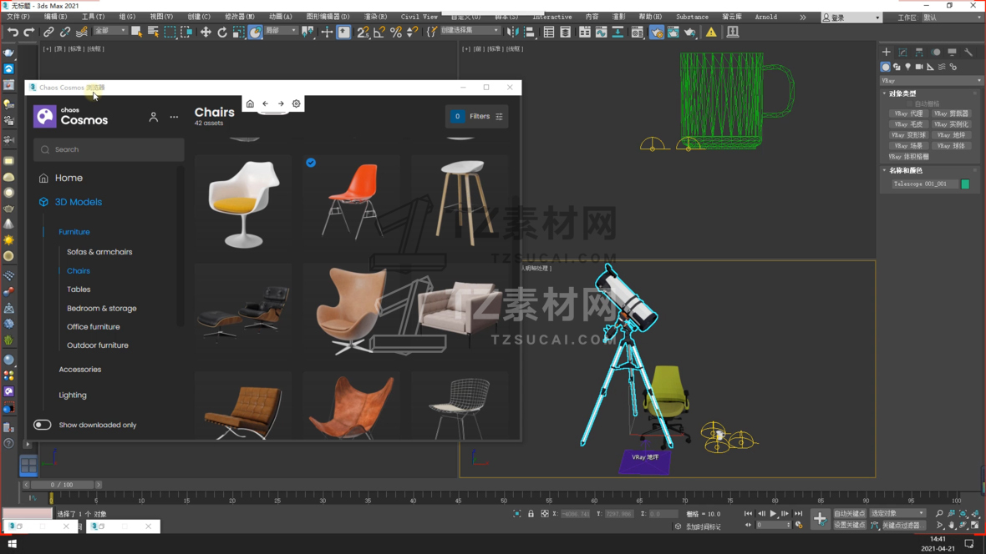
Task: Open the Cosmos browser settings gear
Action: pos(296,103)
